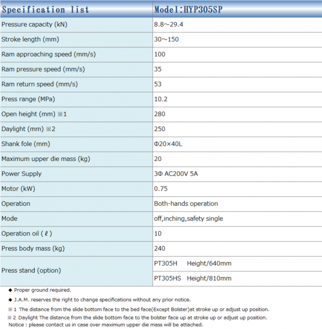
Task: Click the Maximum upper die mass label
Action: [x=46, y=159]
